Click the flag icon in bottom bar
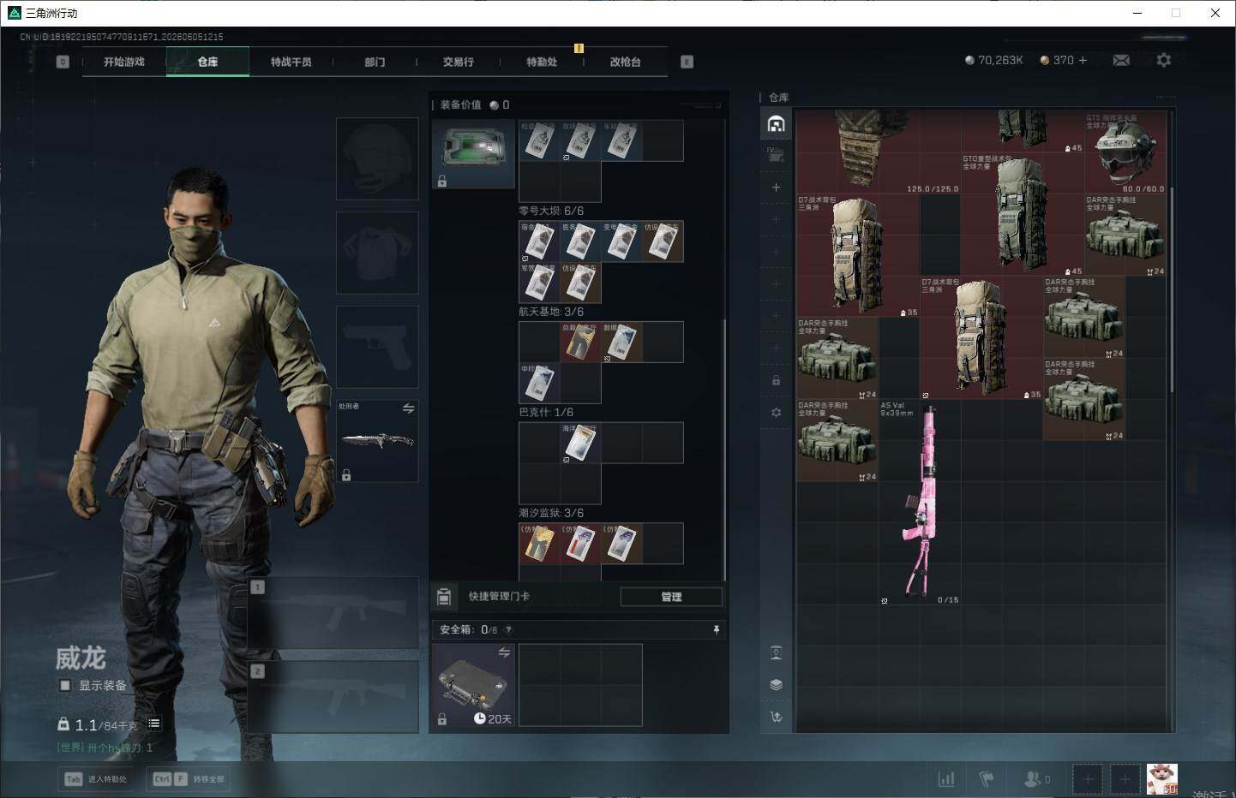This screenshot has width=1236, height=798. [x=987, y=779]
